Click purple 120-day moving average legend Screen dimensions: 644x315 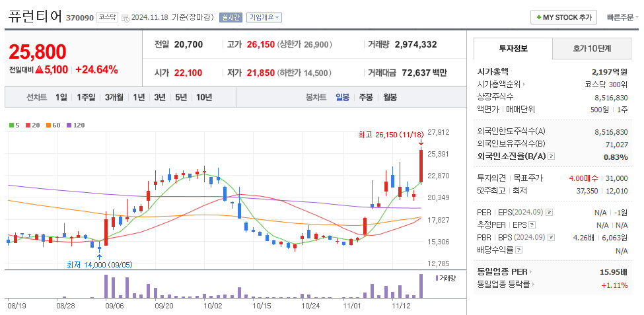point(75,125)
